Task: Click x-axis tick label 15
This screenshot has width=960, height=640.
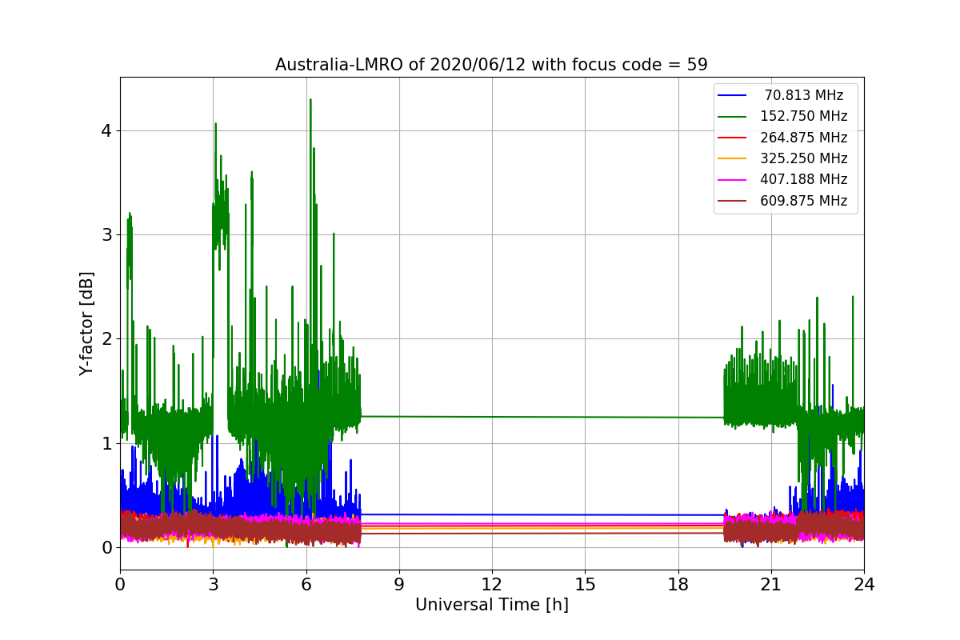Action: point(585,585)
